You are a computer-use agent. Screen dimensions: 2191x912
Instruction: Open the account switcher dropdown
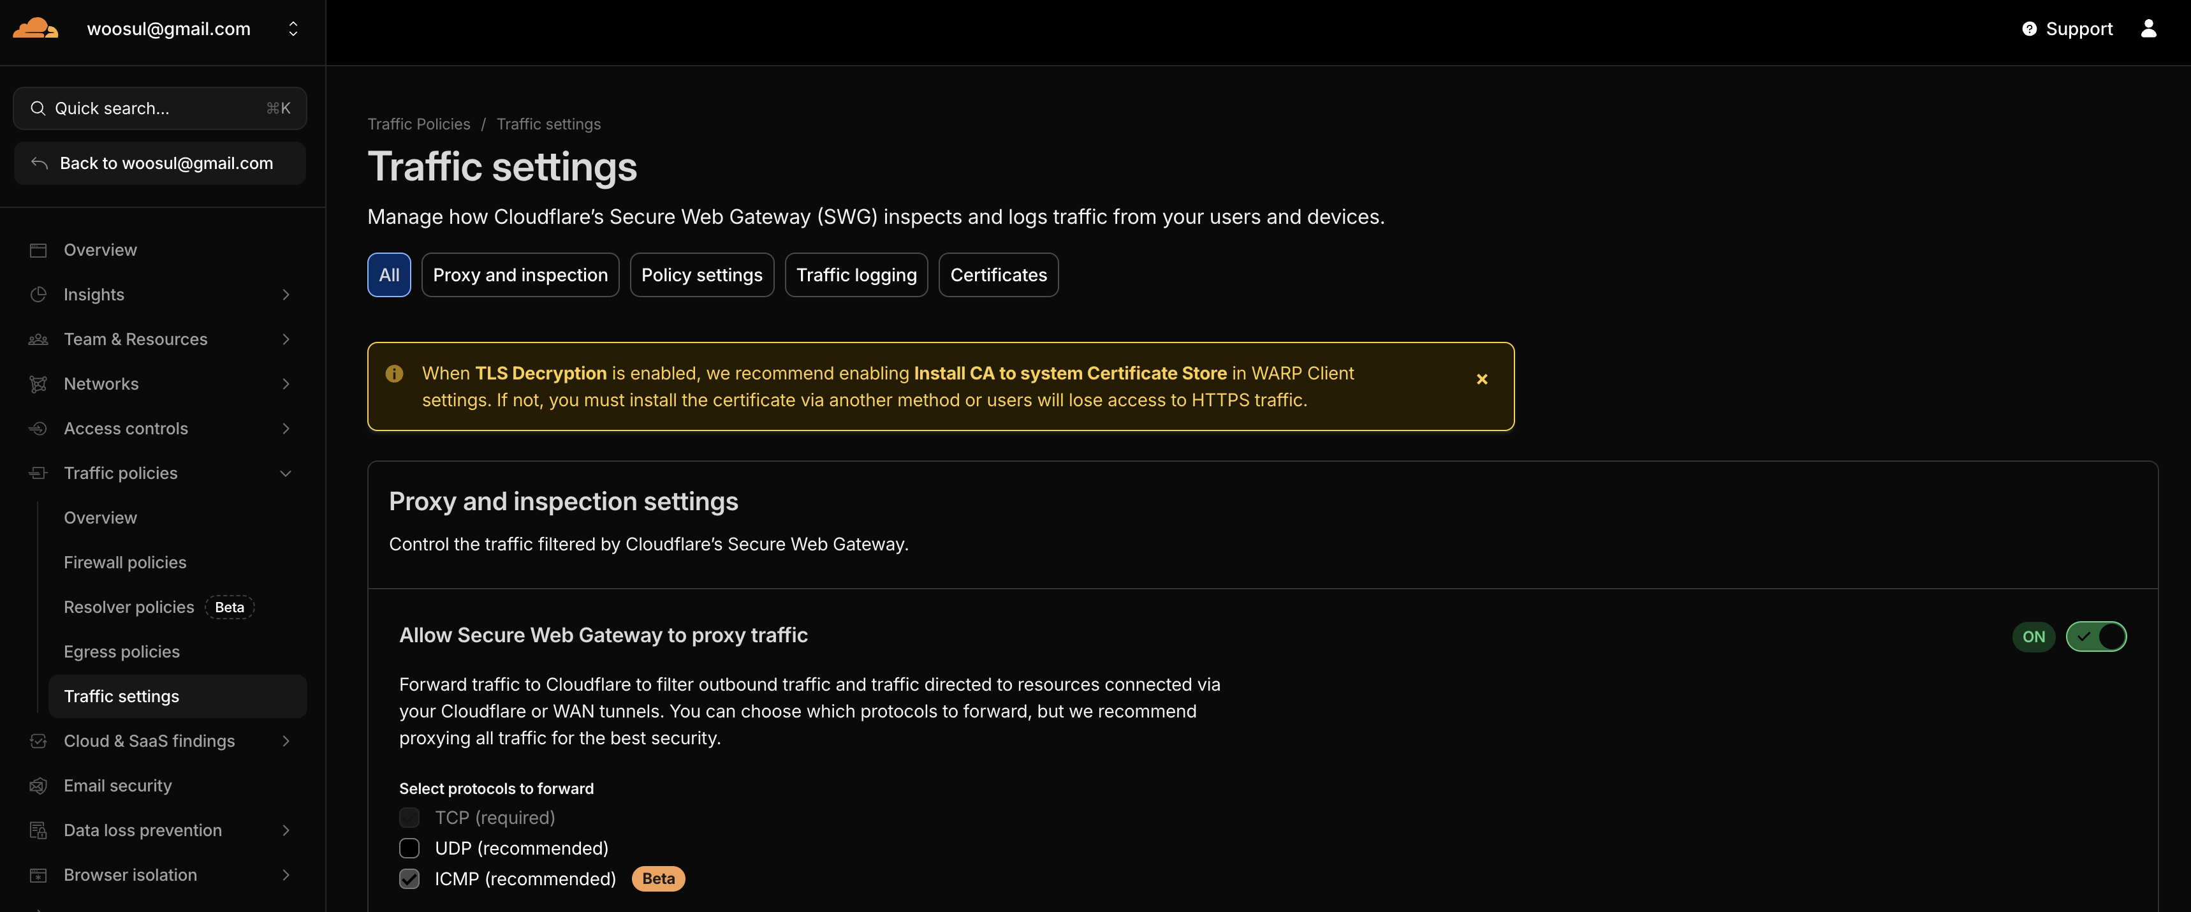(293, 29)
